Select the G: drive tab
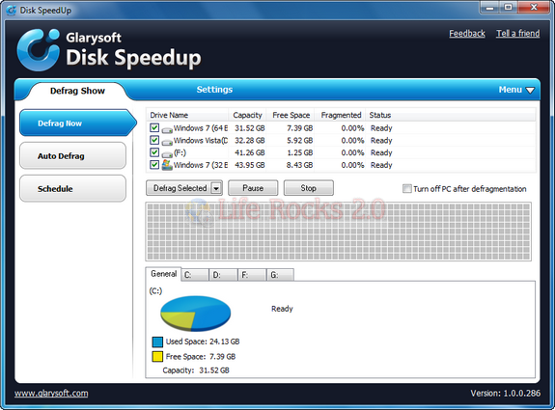 (x=281, y=275)
